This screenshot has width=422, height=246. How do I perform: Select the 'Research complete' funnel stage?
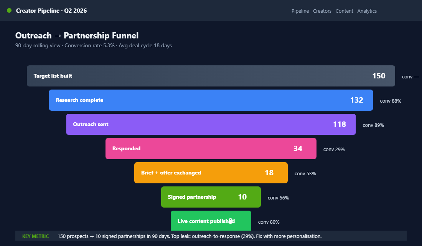tap(211, 100)
